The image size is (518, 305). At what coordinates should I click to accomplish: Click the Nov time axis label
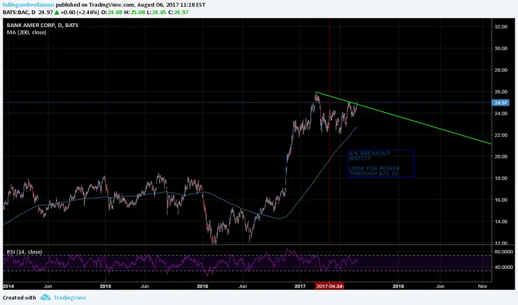482,286
